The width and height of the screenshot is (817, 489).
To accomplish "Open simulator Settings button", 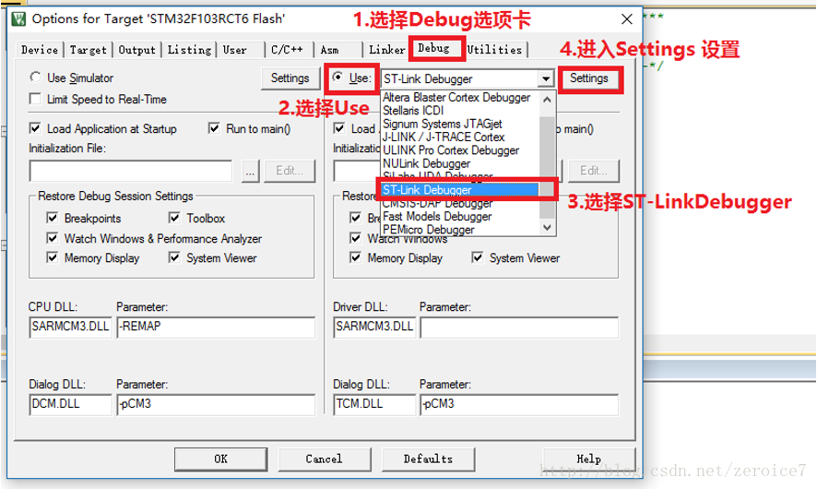I will (290, 78).
